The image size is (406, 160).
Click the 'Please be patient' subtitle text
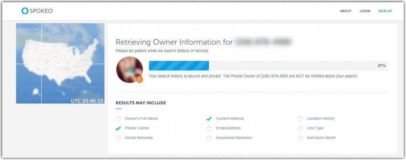click(x=162, y=51)
